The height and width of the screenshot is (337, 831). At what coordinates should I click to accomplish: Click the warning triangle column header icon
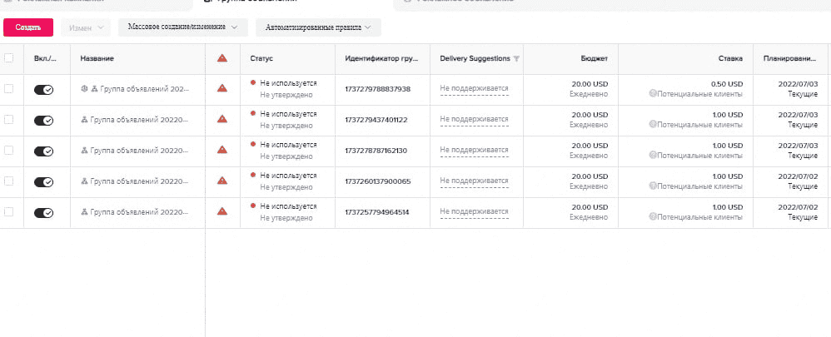pos(222,58)
